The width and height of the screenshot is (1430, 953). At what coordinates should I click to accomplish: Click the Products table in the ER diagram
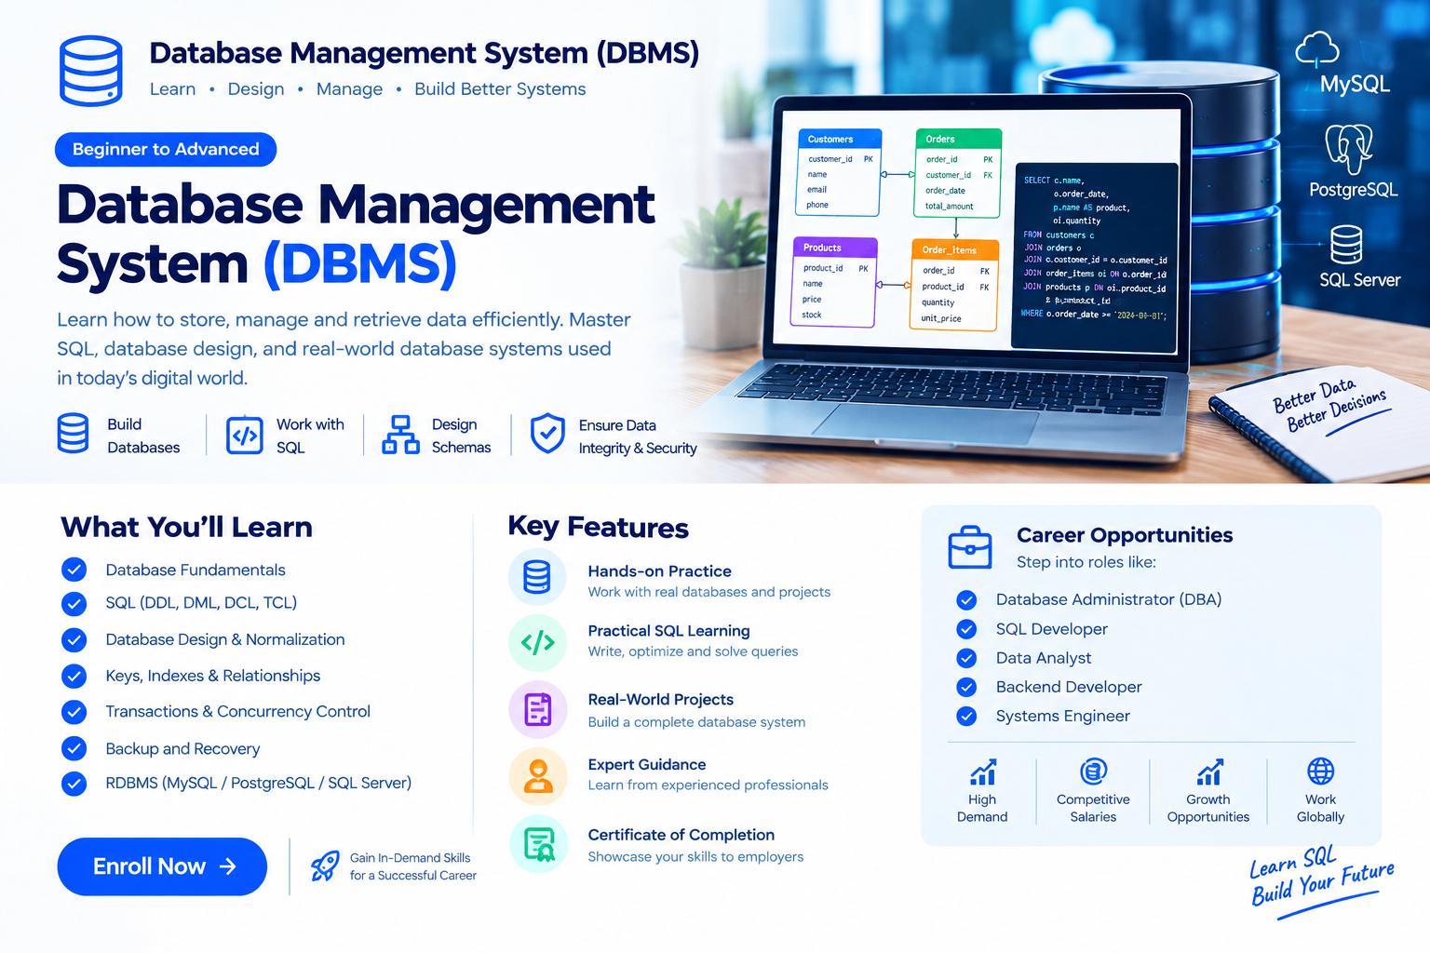point(834,283)
